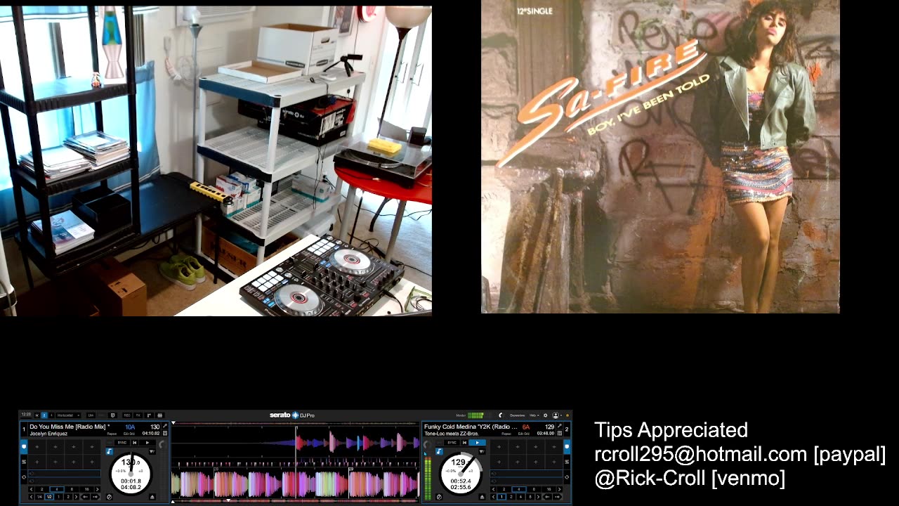The image size is (899, 506).
Task: Switch to 2 deck view
Action: pyautogui.click(x=44, y=415)
